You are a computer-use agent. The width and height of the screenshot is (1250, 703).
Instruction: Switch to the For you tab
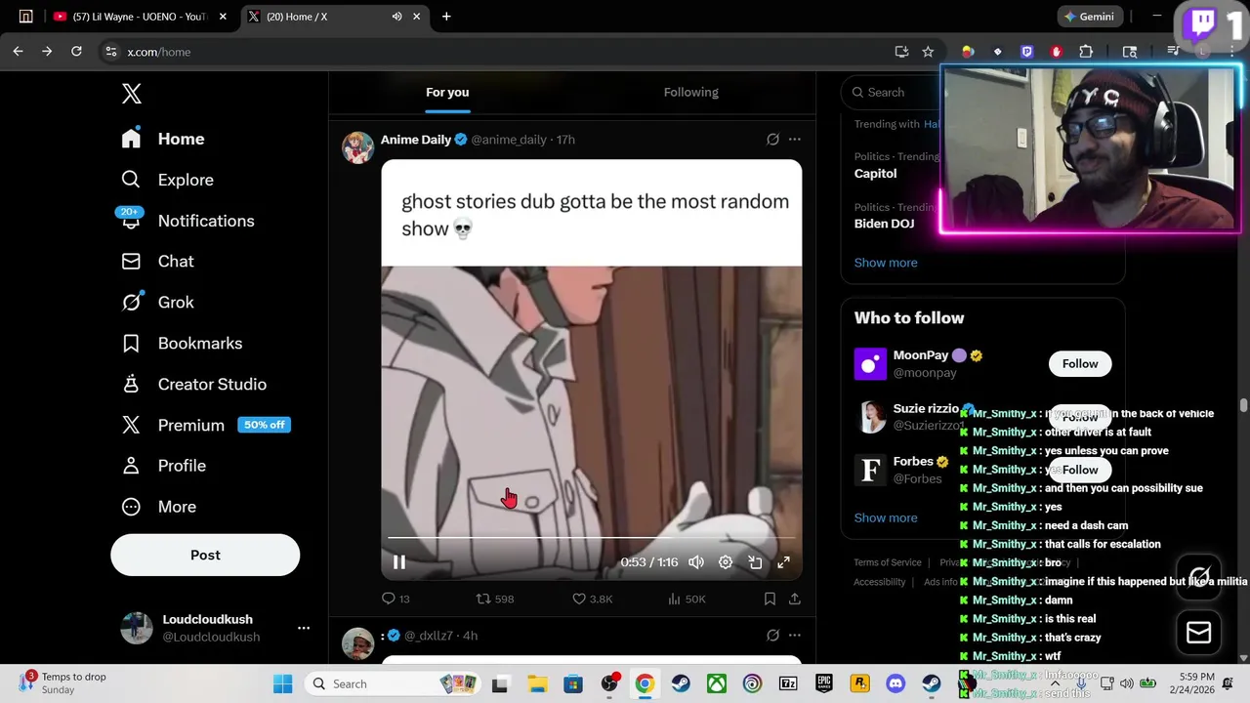pyautogui.click(x=447, y=92)
